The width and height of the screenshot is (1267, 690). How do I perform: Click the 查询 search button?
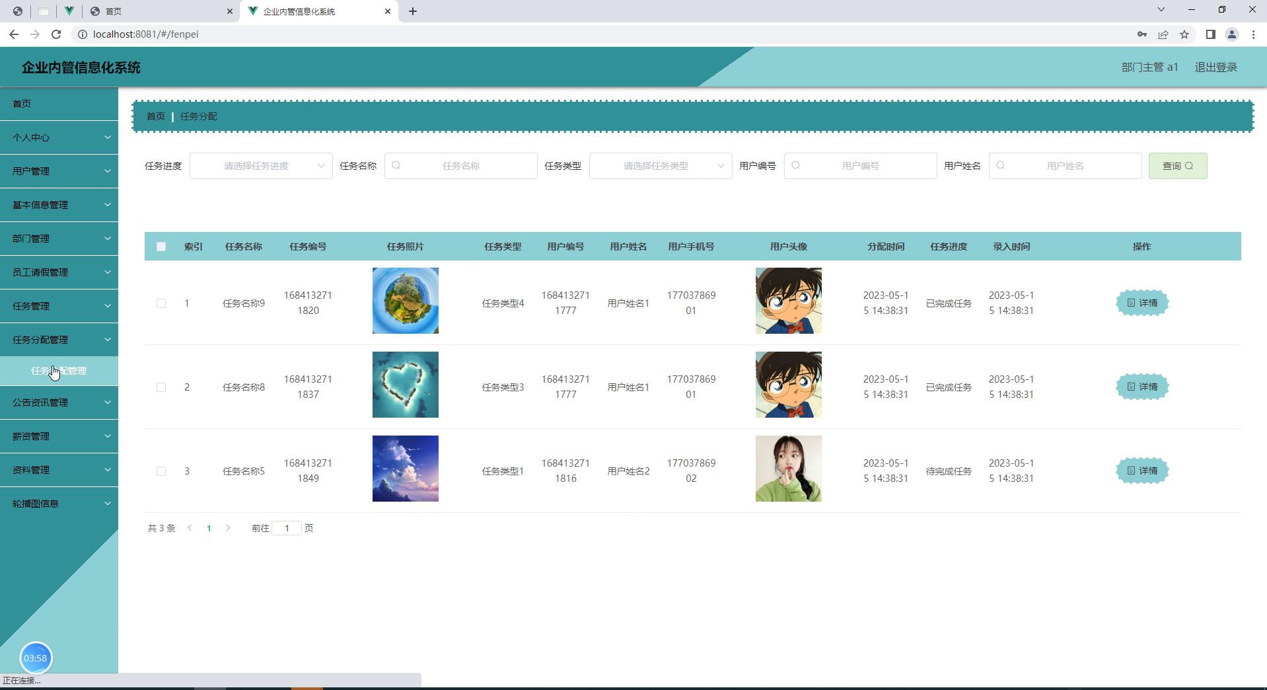pos(1178,166)
